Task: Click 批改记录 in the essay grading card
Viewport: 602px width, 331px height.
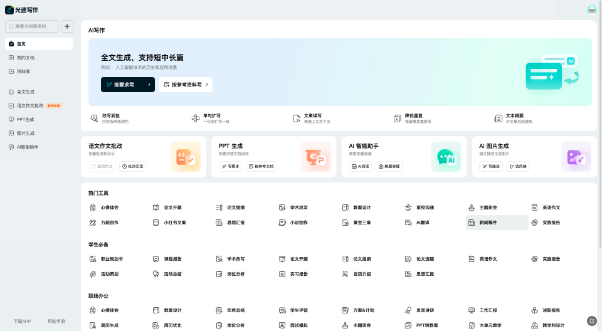Action: click(x=132, y=166)
